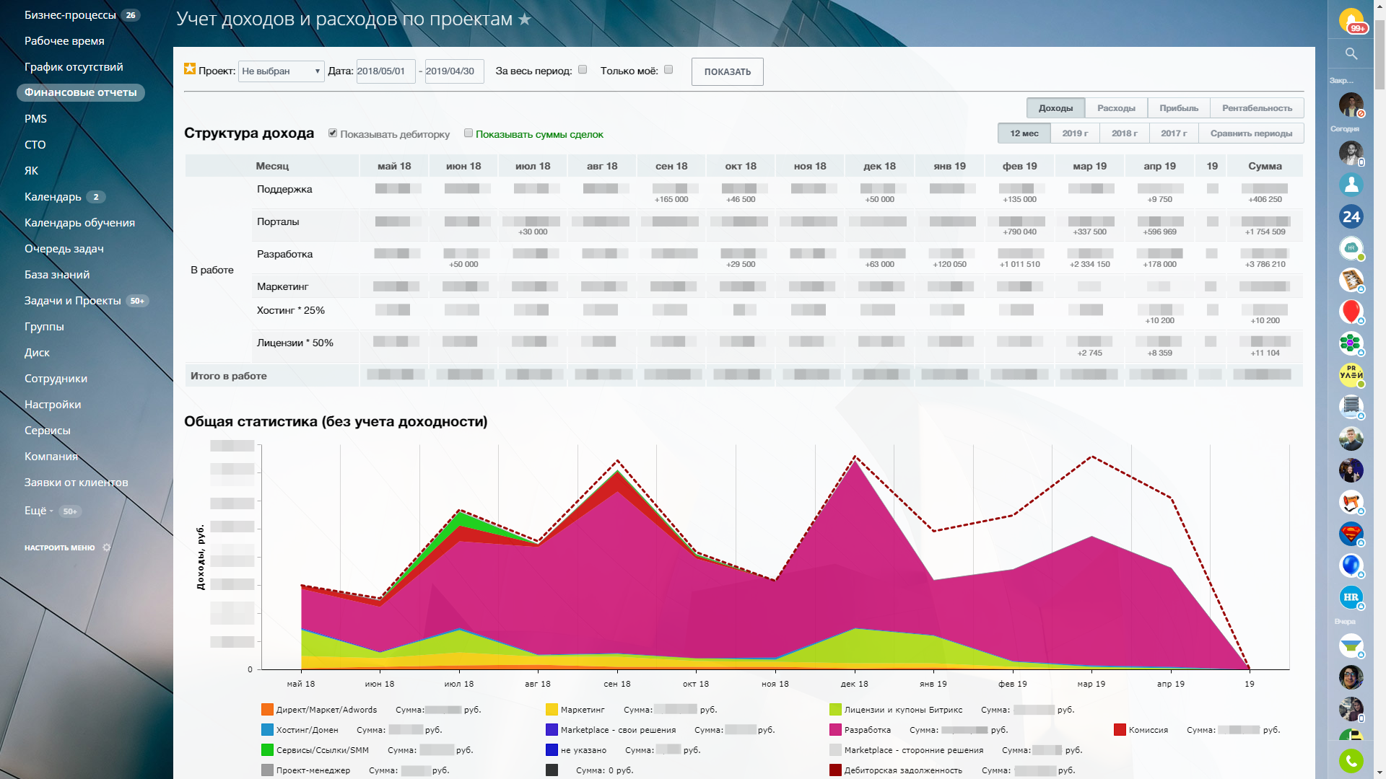Screen dimensions: 1386x779
Task: Open Диск menu item
Action: point(37,353)
